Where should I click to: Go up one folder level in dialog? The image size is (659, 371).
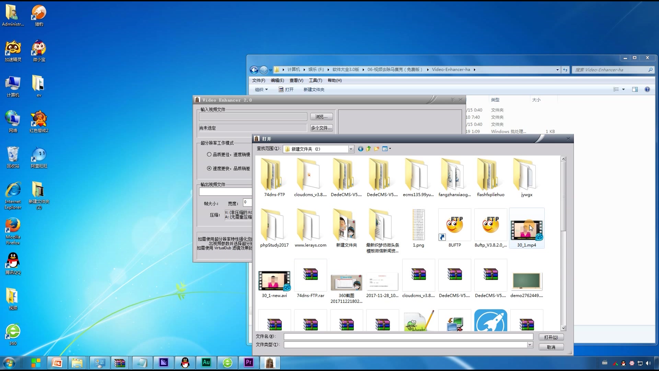(368, 149)
